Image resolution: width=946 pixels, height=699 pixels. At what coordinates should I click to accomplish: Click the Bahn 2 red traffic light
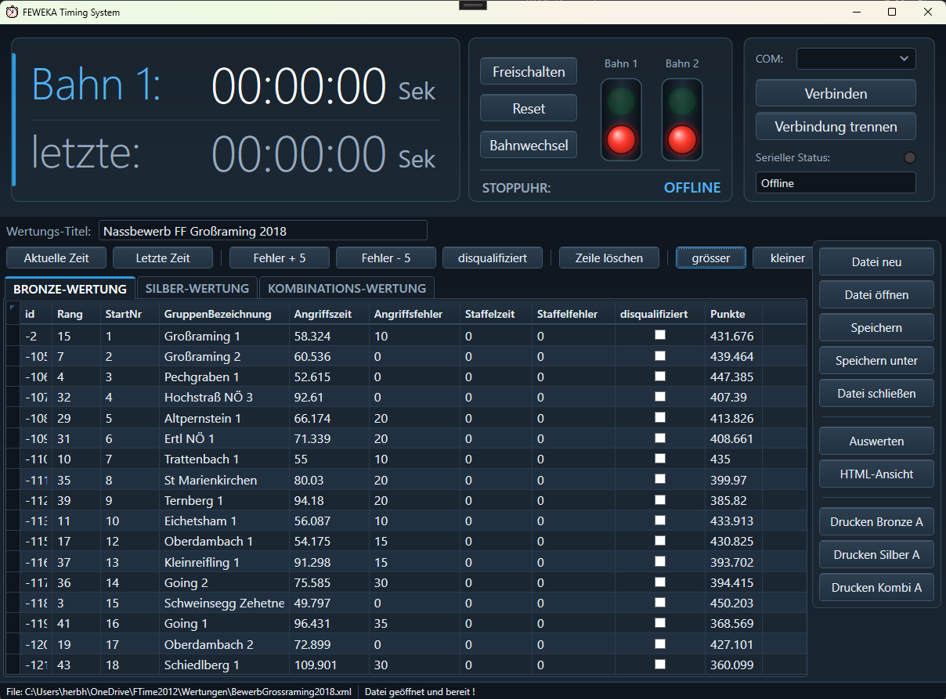(682, 139)
